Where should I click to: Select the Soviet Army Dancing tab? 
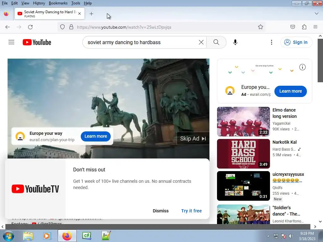click(50, 14)
